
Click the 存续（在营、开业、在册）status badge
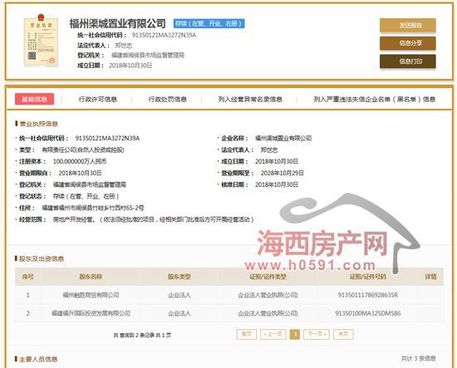click(x=209, y=23)
